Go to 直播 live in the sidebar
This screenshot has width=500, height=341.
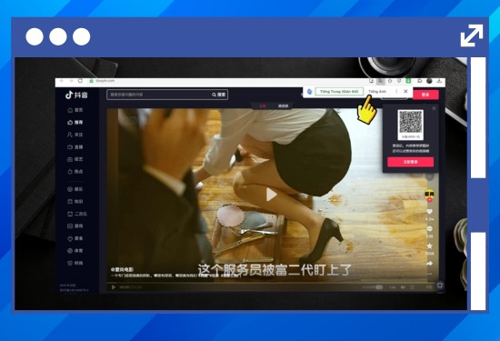(75, 147)
